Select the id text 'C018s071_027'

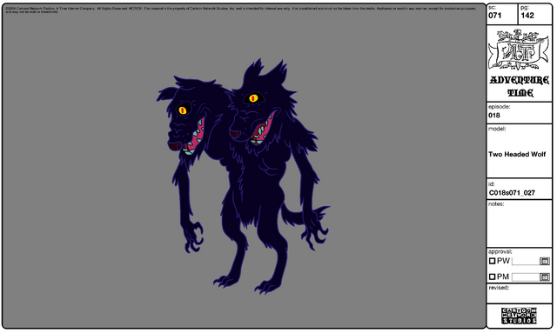pyautogui.click(x=512, y=193)
